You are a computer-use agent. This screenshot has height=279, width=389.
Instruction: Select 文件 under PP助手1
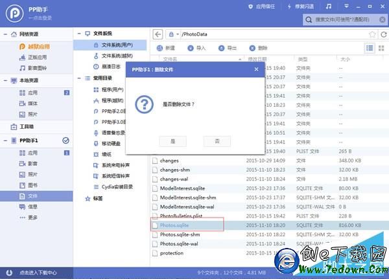pos(36,196)
